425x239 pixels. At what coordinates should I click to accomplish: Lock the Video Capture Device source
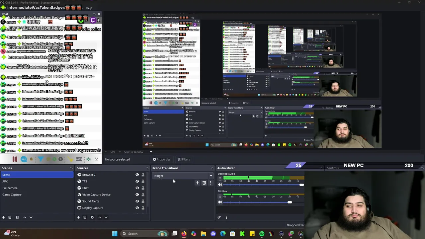[143, 195]
